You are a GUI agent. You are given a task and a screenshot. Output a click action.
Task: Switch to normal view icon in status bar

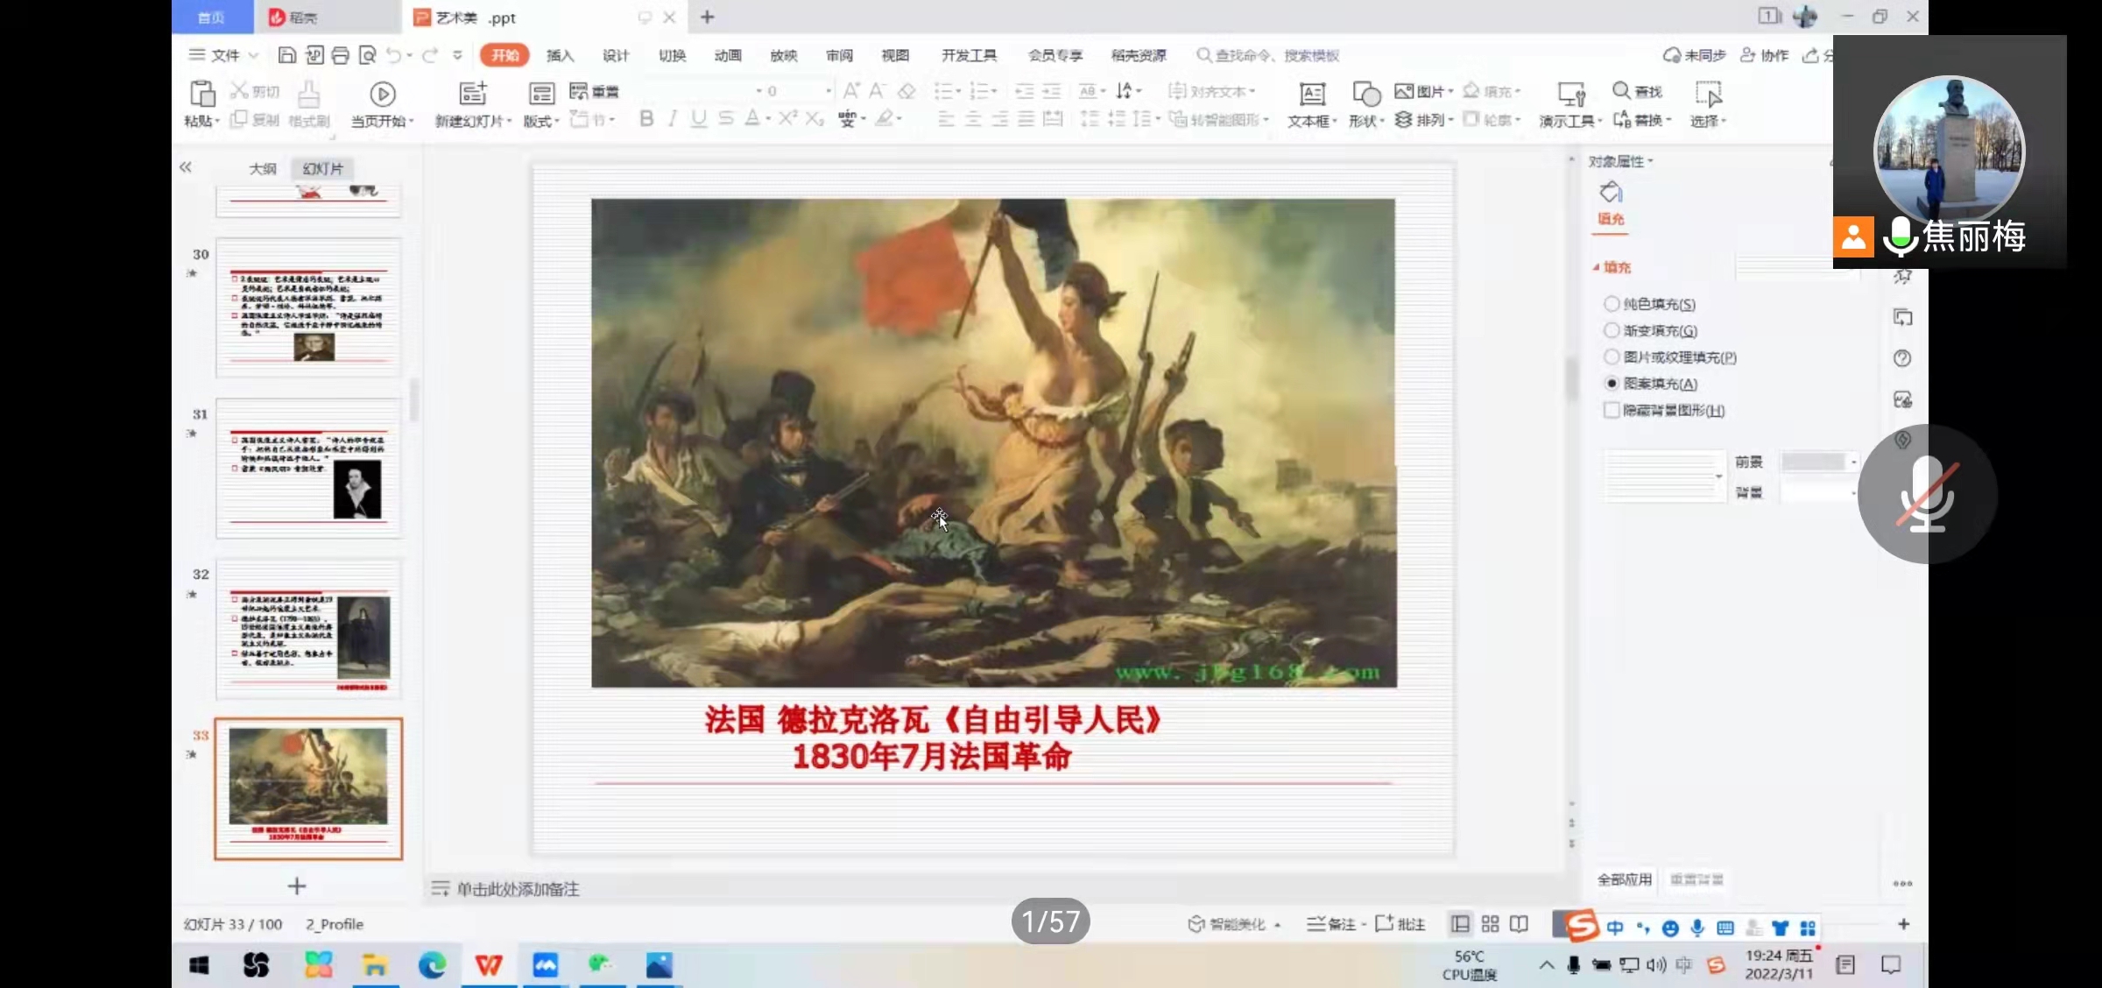pos(1460,924)
